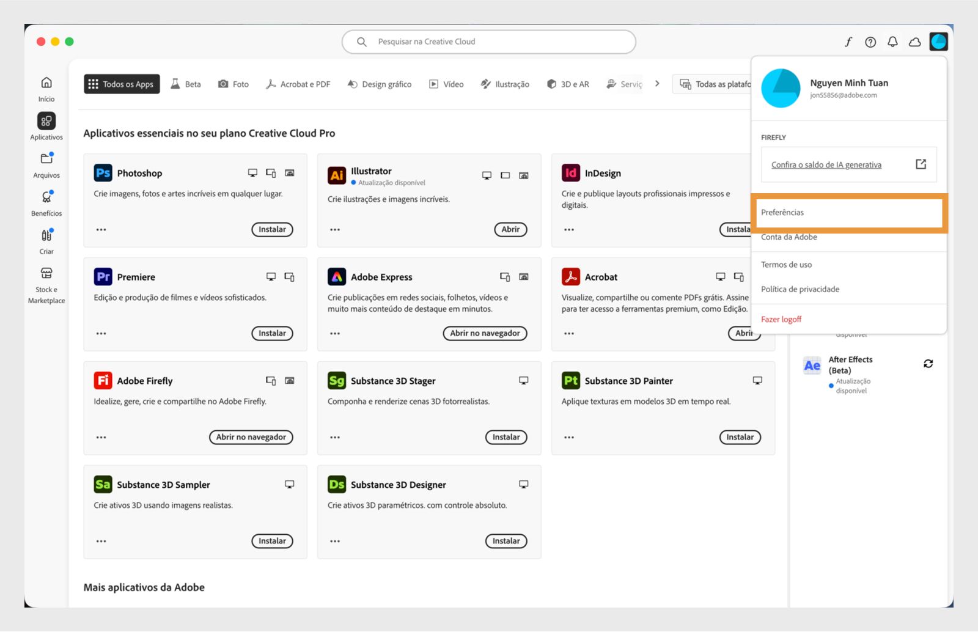Open Substance 3D Stager more options
Image resolution: width=978 pixels, height=632 pixels.
tap(335, 438)
